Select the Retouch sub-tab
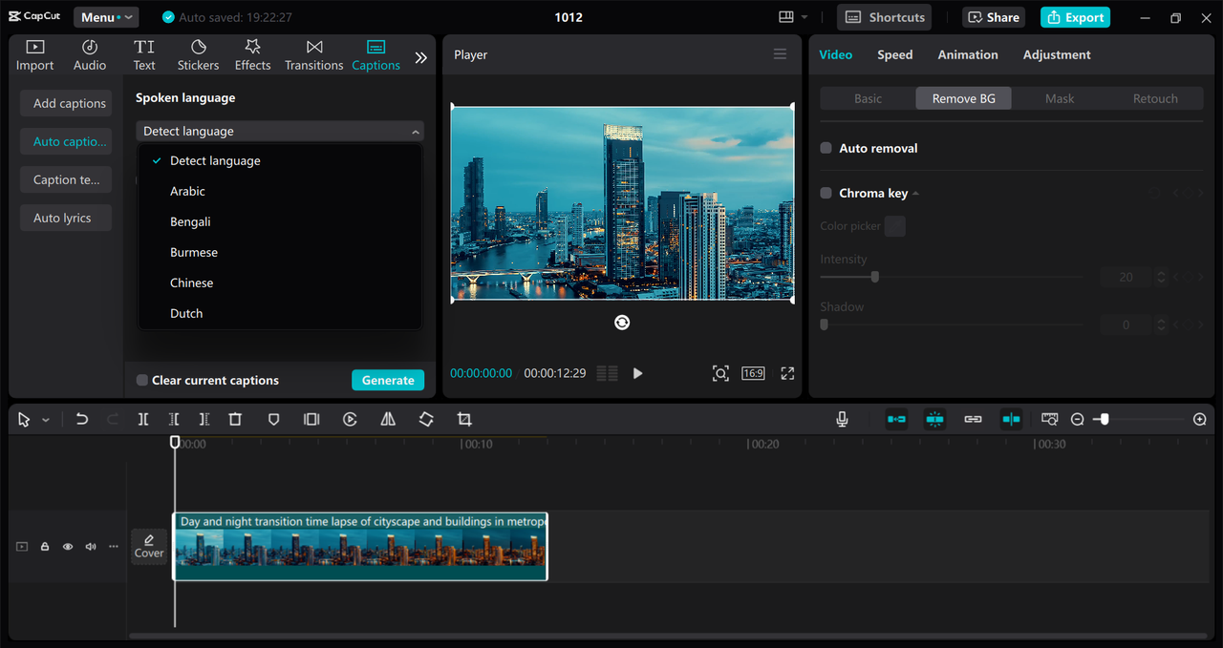 click(x=1155, y=98)
